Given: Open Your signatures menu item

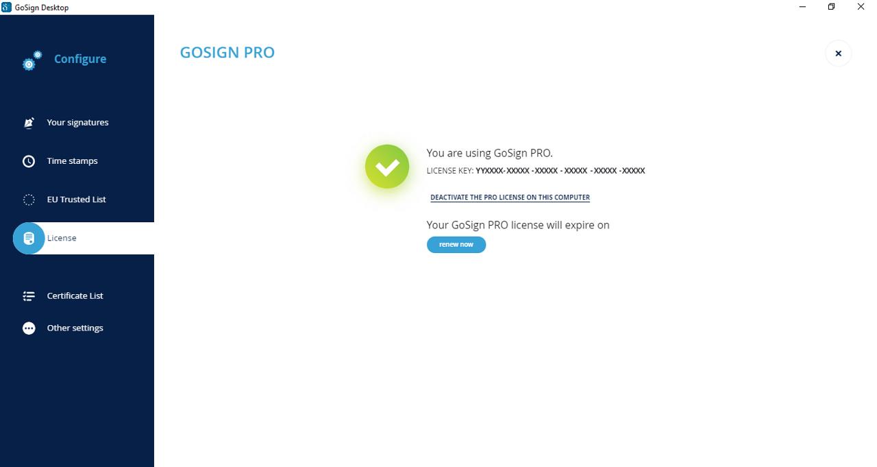Looking at the screenshot, I should point(77,123).
